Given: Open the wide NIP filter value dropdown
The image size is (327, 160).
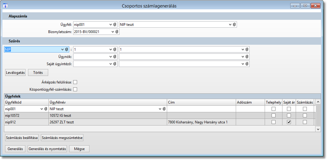Looking at the screenshot, I should 243,50.
